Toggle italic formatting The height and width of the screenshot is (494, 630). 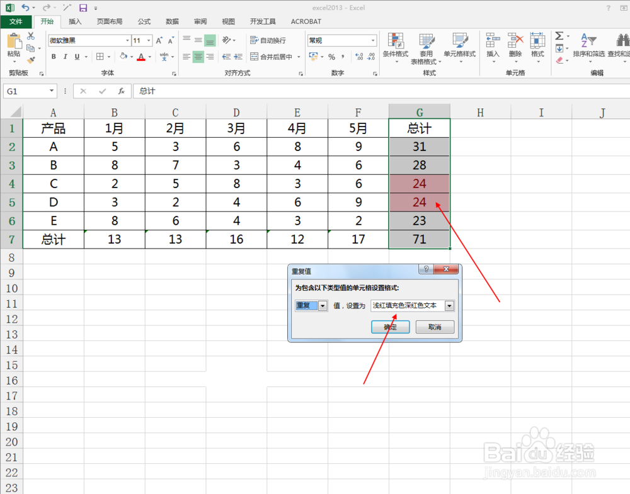65,57
